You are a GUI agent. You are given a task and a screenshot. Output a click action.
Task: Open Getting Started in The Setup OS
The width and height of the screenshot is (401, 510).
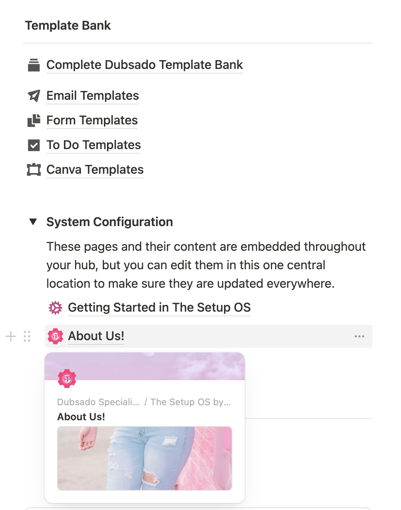159,307
